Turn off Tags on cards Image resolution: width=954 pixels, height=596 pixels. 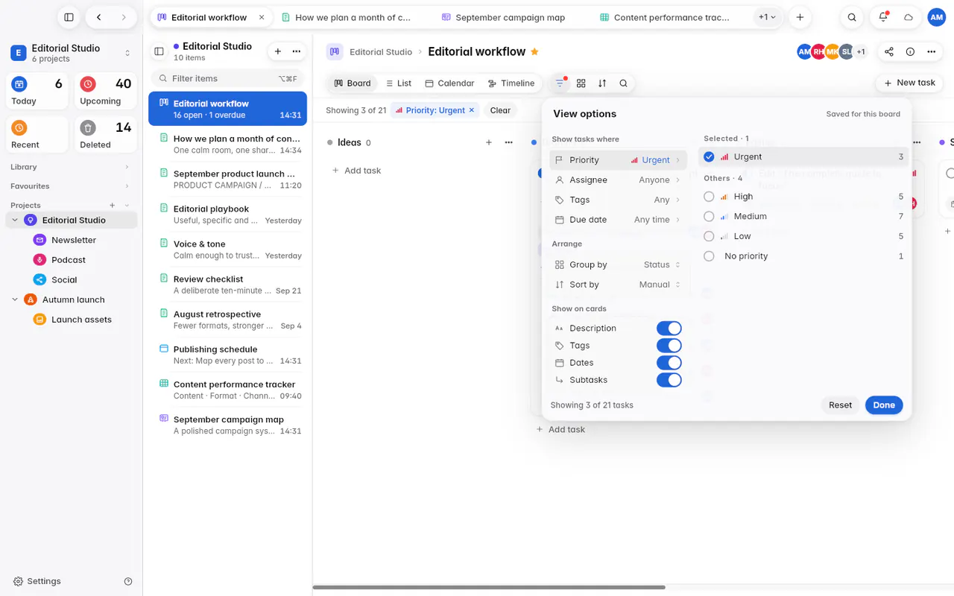click(669, 346)
